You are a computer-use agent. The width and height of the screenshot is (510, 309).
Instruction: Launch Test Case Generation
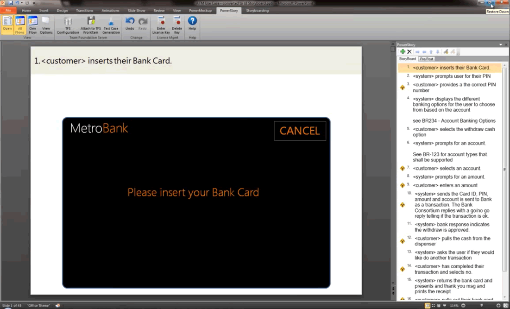111,25
